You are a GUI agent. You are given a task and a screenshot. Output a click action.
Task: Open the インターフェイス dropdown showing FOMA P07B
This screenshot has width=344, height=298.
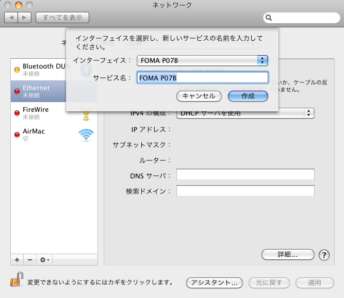[x=203, y=60]
